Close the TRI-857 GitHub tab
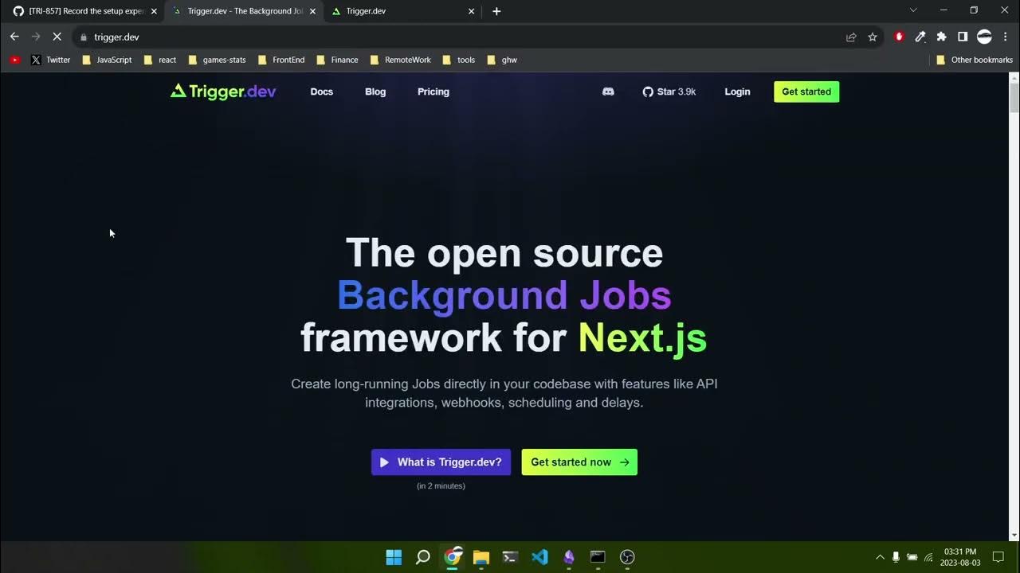1020x573 pixels. tap(154, 11)
